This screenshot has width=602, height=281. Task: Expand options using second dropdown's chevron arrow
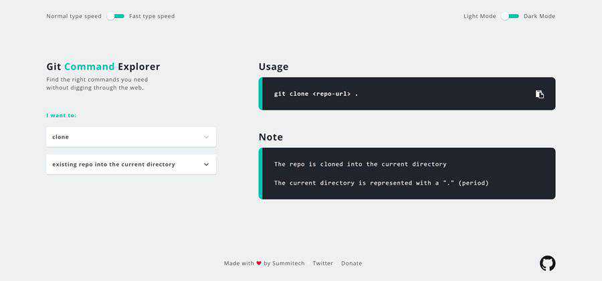pos(206,165)
